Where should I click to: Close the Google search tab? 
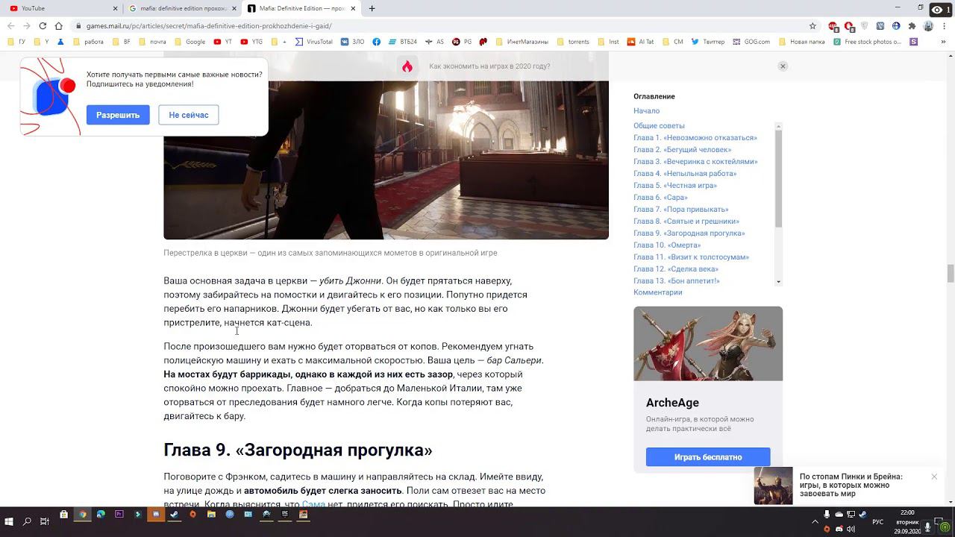(x=234, y=8)
